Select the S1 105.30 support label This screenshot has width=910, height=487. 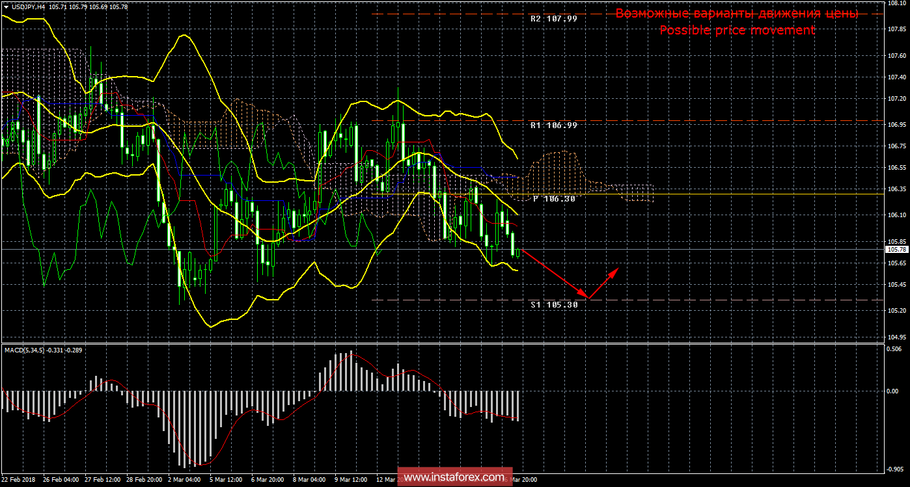click(553, 304)
